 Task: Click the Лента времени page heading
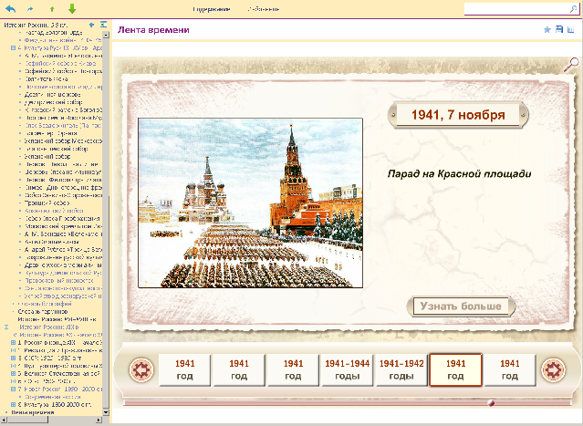tap(153, 30)
